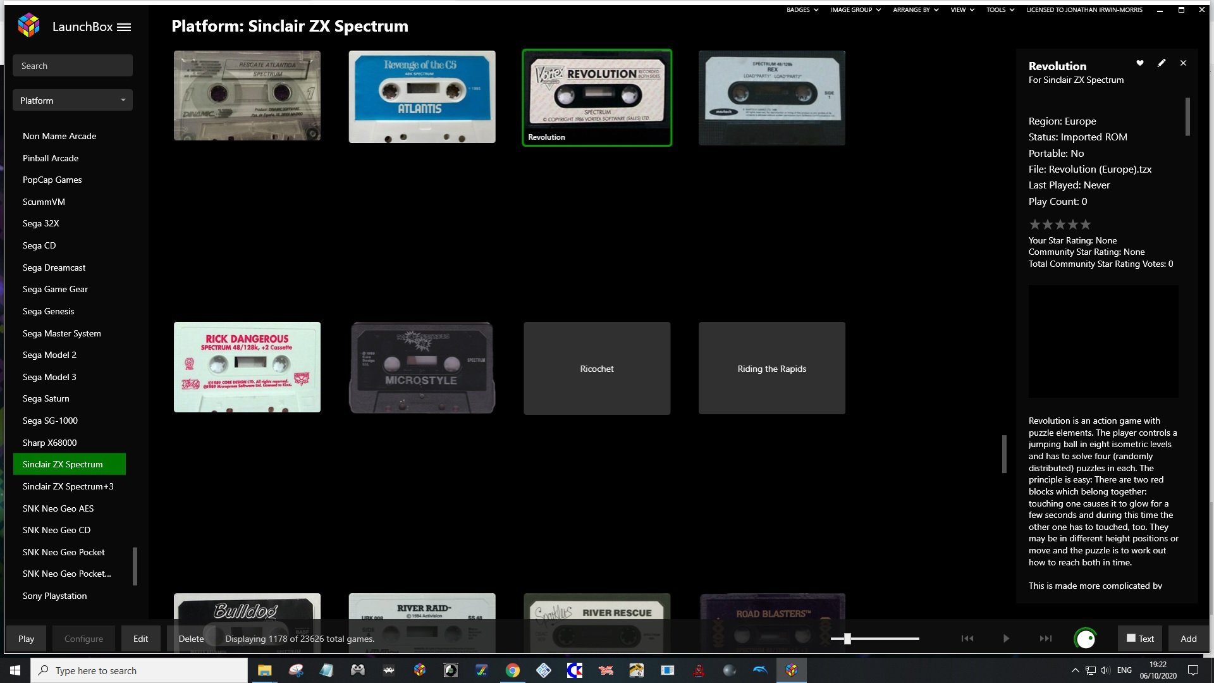Open the Dolphin emulator taskbar icon
Viewport: 1214px width, 683px height.
[x=761, y=670]
